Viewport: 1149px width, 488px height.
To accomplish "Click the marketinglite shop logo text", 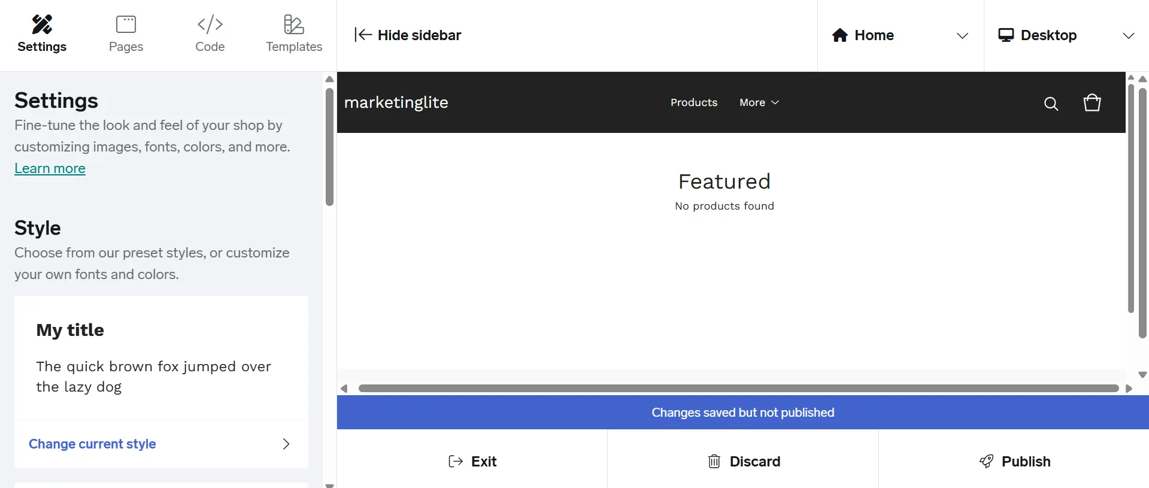I will click(396, 102).
